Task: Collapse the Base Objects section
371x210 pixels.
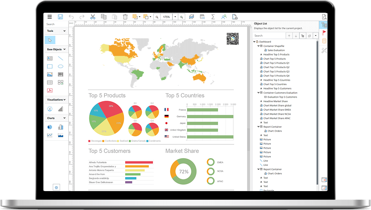Action: (64, 49)
